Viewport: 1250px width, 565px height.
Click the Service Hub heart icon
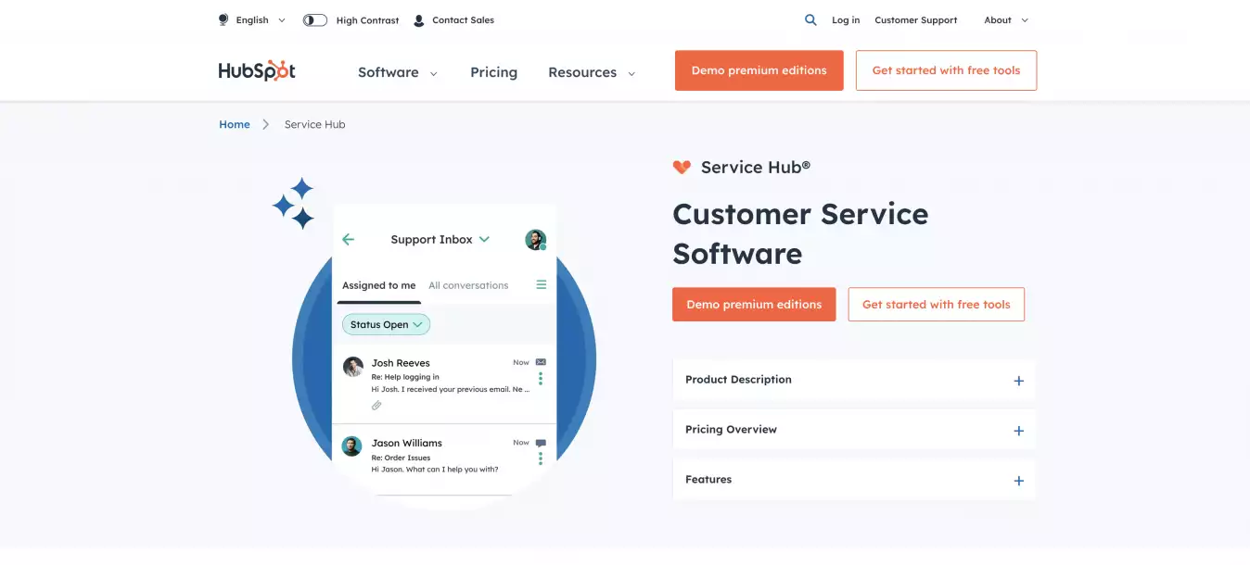(x=682, y=168)
